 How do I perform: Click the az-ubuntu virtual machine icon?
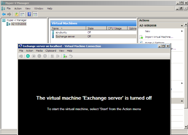point(53,32)
